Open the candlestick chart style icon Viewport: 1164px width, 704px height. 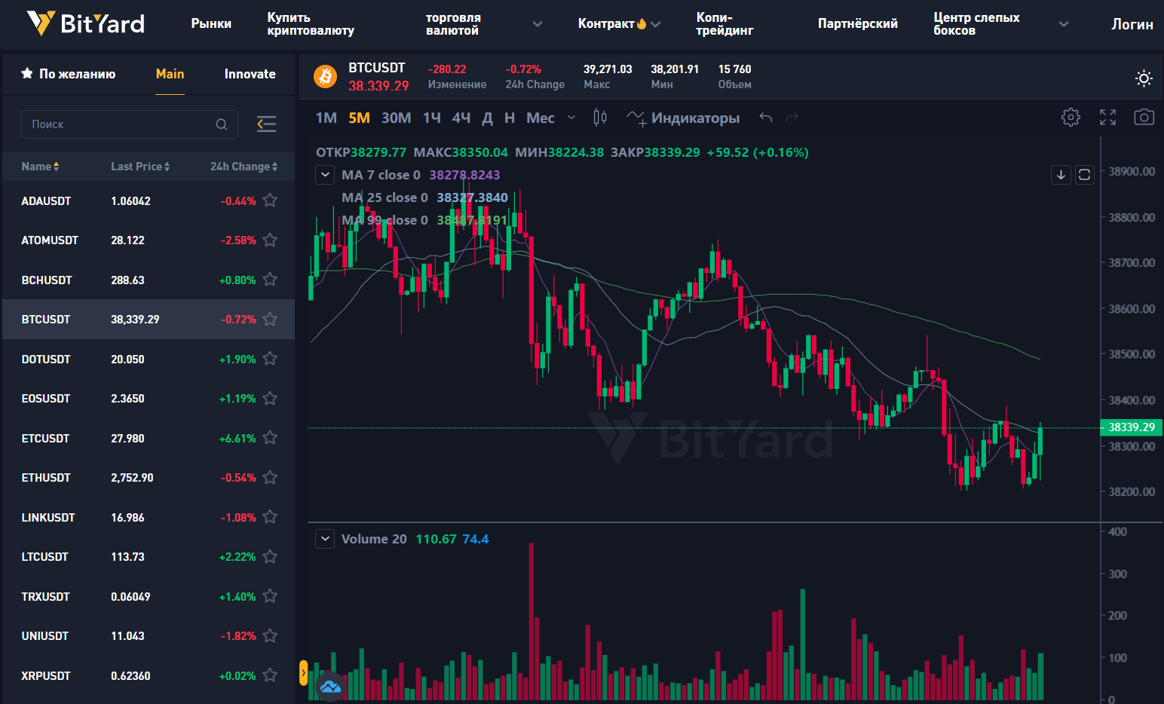[x=600, y=118]
